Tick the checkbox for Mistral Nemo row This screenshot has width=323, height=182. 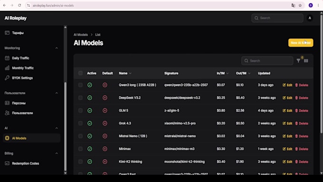click(80, 136)
